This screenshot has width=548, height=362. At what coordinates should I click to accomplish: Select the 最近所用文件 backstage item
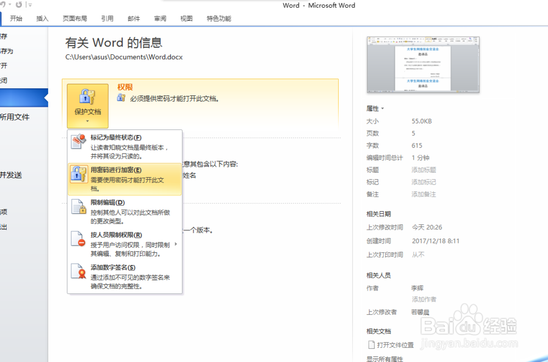15,117
